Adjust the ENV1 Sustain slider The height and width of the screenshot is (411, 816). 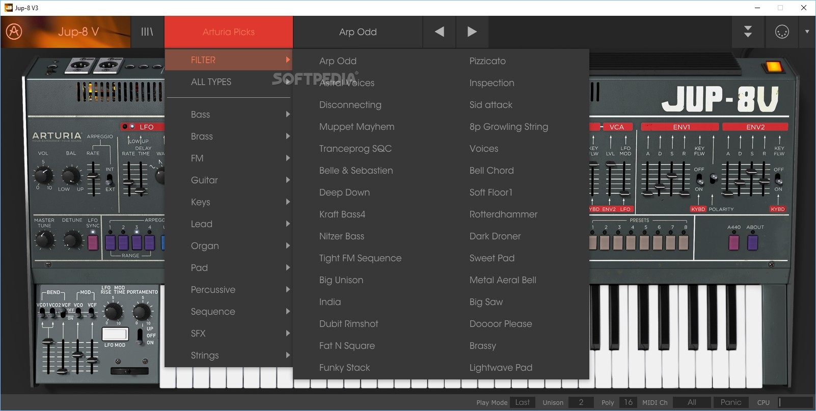click(x=672, y=177)
